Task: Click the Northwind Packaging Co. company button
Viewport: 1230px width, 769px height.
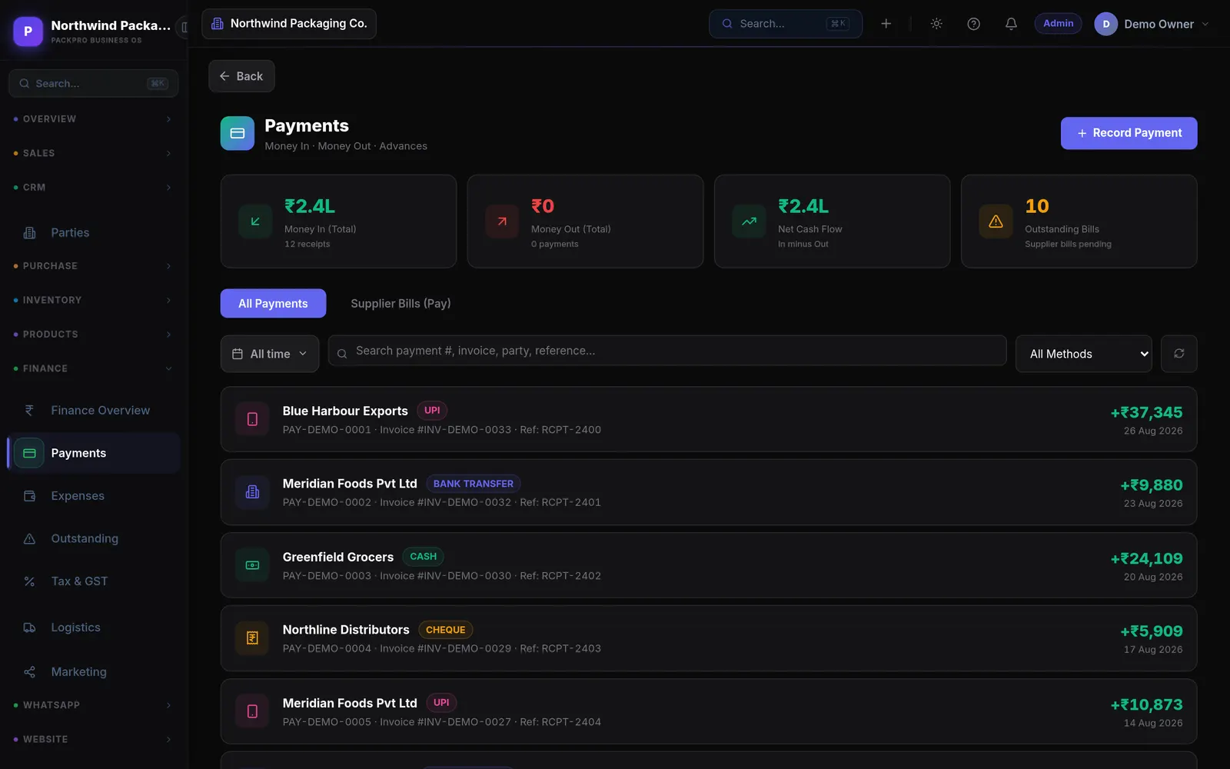Action: point(289,24)
